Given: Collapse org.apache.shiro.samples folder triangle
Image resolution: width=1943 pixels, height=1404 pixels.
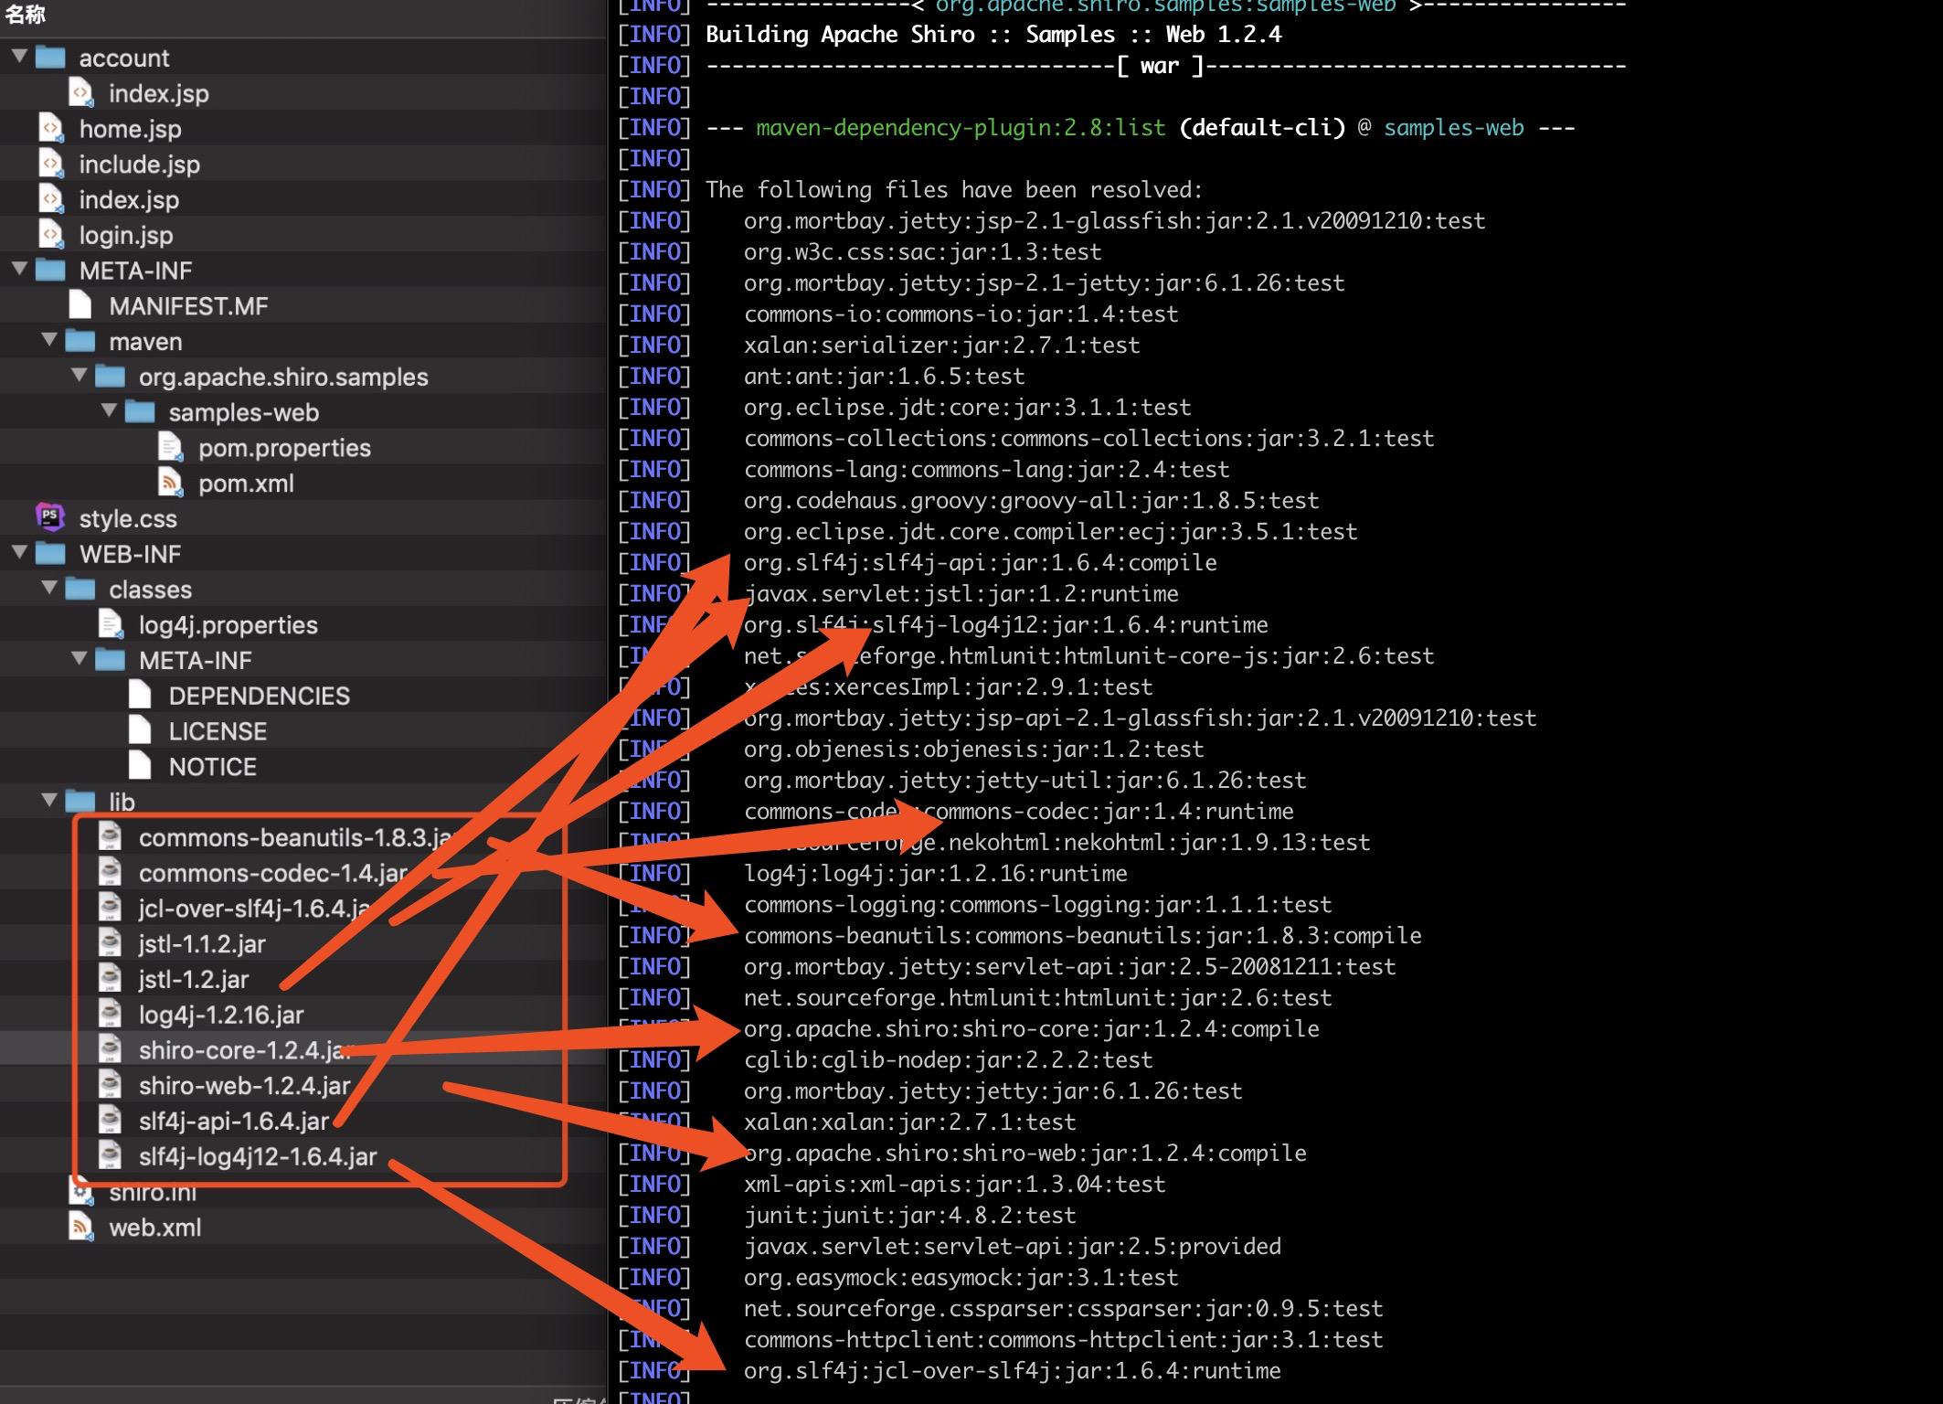Looking at the screenshot, I should coord(80,376).
